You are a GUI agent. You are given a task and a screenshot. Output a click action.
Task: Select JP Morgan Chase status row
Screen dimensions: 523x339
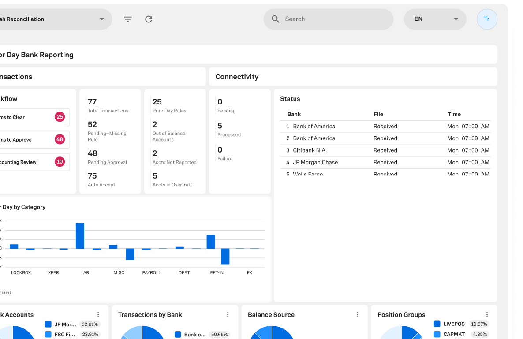[385, 162]
